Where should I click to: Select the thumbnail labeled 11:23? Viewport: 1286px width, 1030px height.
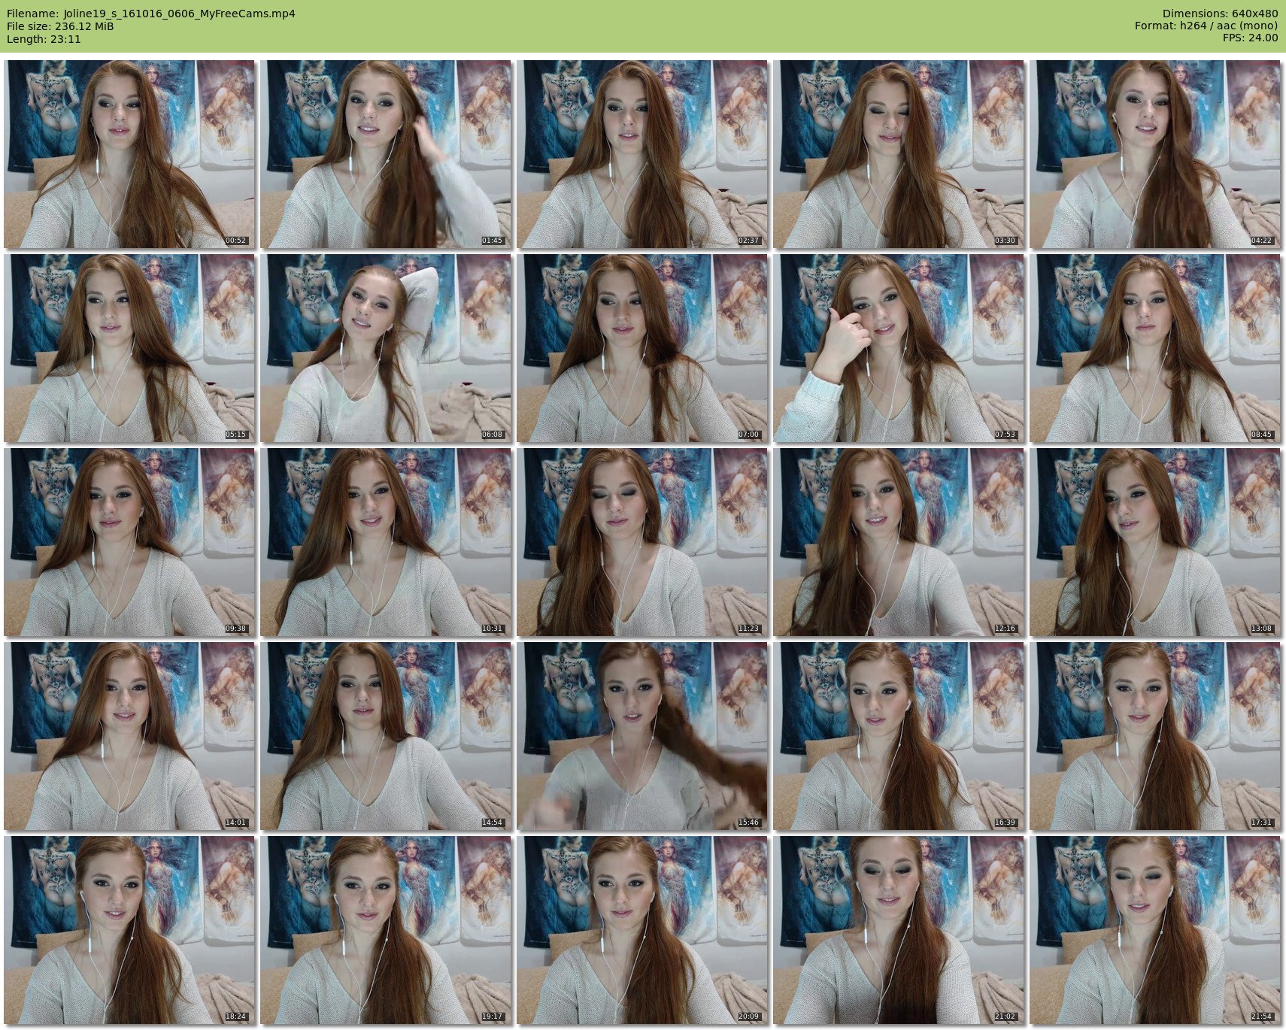642,542
